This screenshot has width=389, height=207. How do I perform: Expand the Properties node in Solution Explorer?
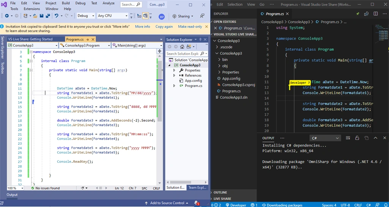pos(174,70)
